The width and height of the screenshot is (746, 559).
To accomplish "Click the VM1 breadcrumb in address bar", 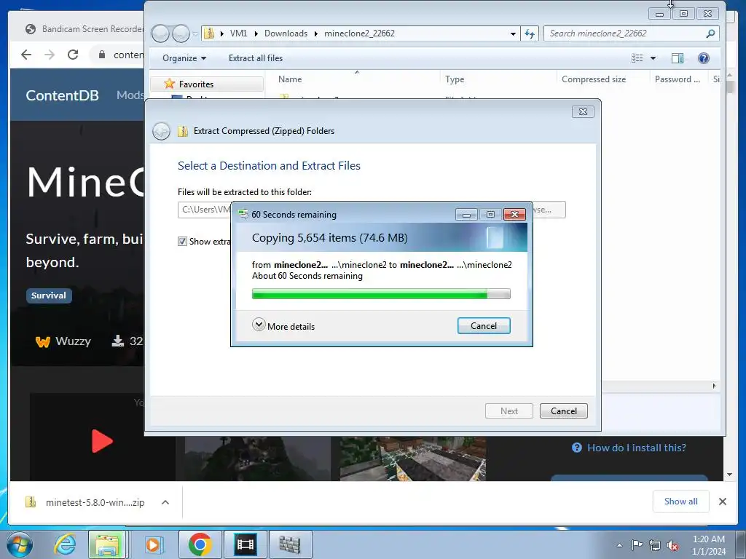I will pos(238,33).
